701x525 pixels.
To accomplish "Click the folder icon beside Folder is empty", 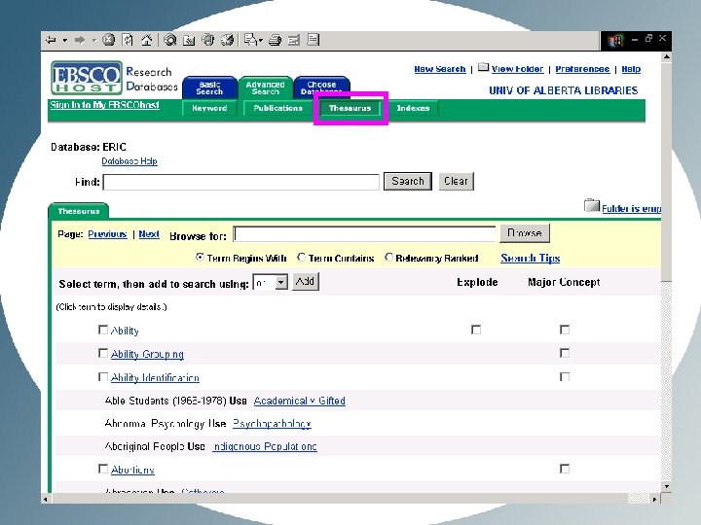I will pos(592,205).
